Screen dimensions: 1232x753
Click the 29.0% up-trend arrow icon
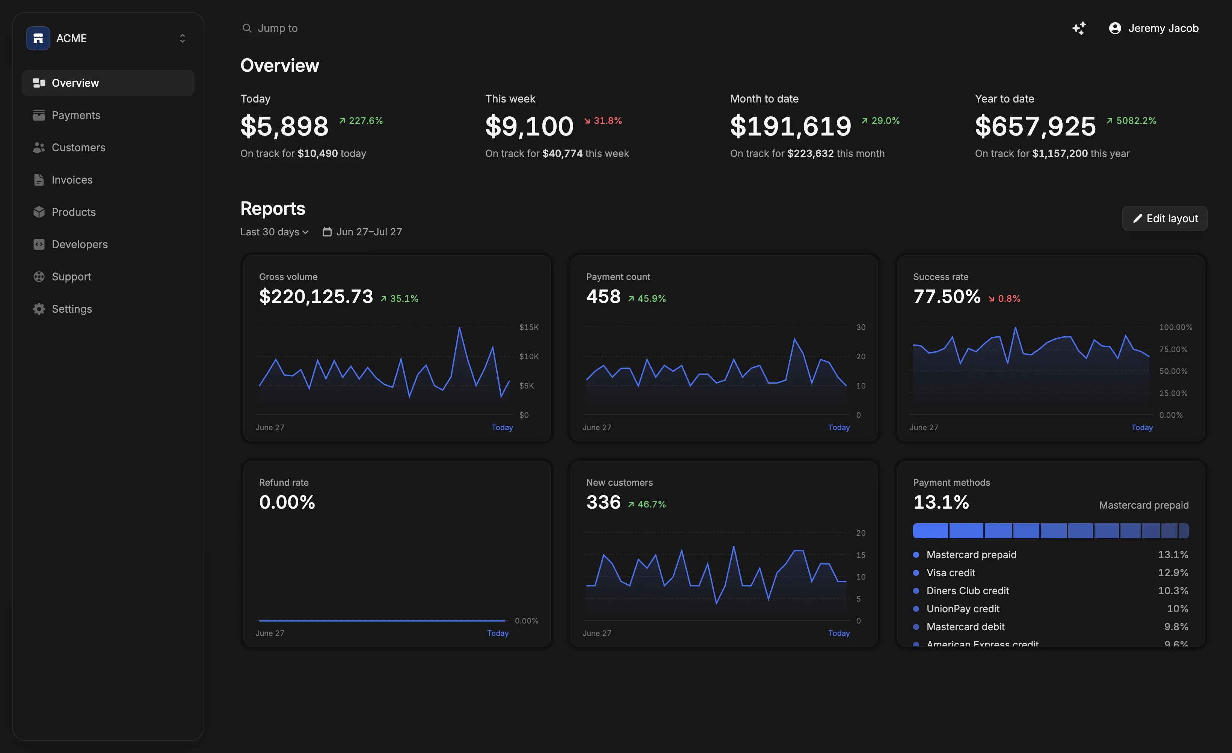(x=865, y=121)
